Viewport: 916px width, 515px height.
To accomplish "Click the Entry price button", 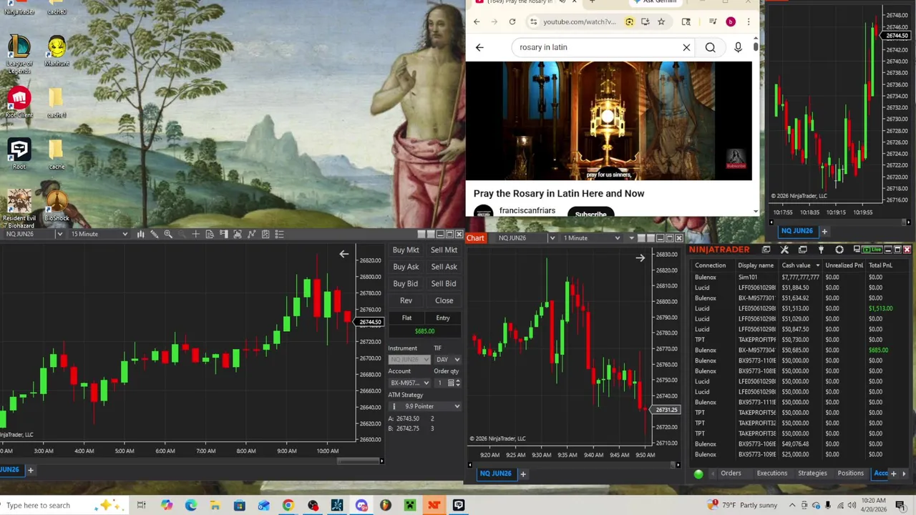I will pos(443,318).
